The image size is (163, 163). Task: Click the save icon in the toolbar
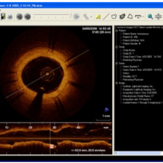point(3,17)
